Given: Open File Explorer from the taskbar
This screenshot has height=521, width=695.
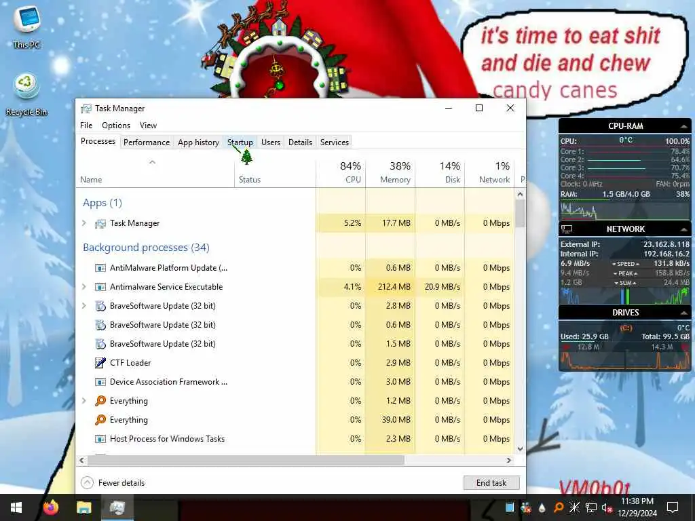Looking at the screenshot, I should (x=83, y=507).
